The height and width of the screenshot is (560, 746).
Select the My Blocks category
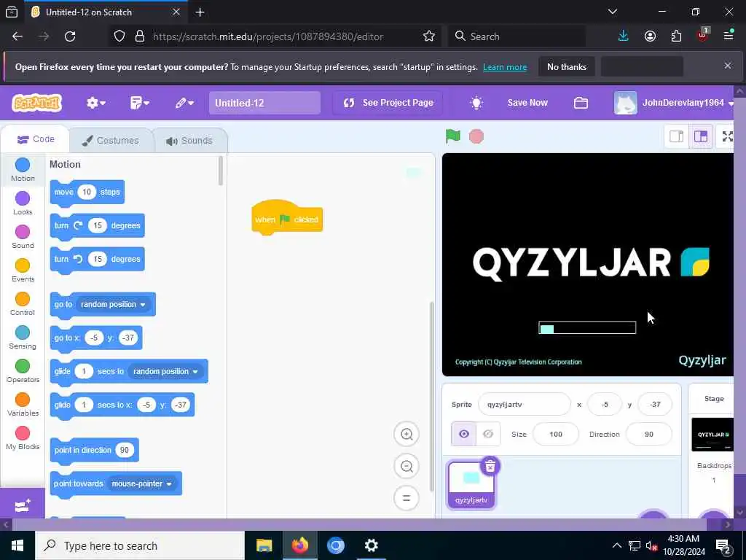click(23, 438)
